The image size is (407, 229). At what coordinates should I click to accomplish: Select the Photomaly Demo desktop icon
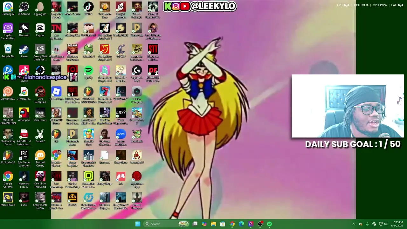pos(72,137)
